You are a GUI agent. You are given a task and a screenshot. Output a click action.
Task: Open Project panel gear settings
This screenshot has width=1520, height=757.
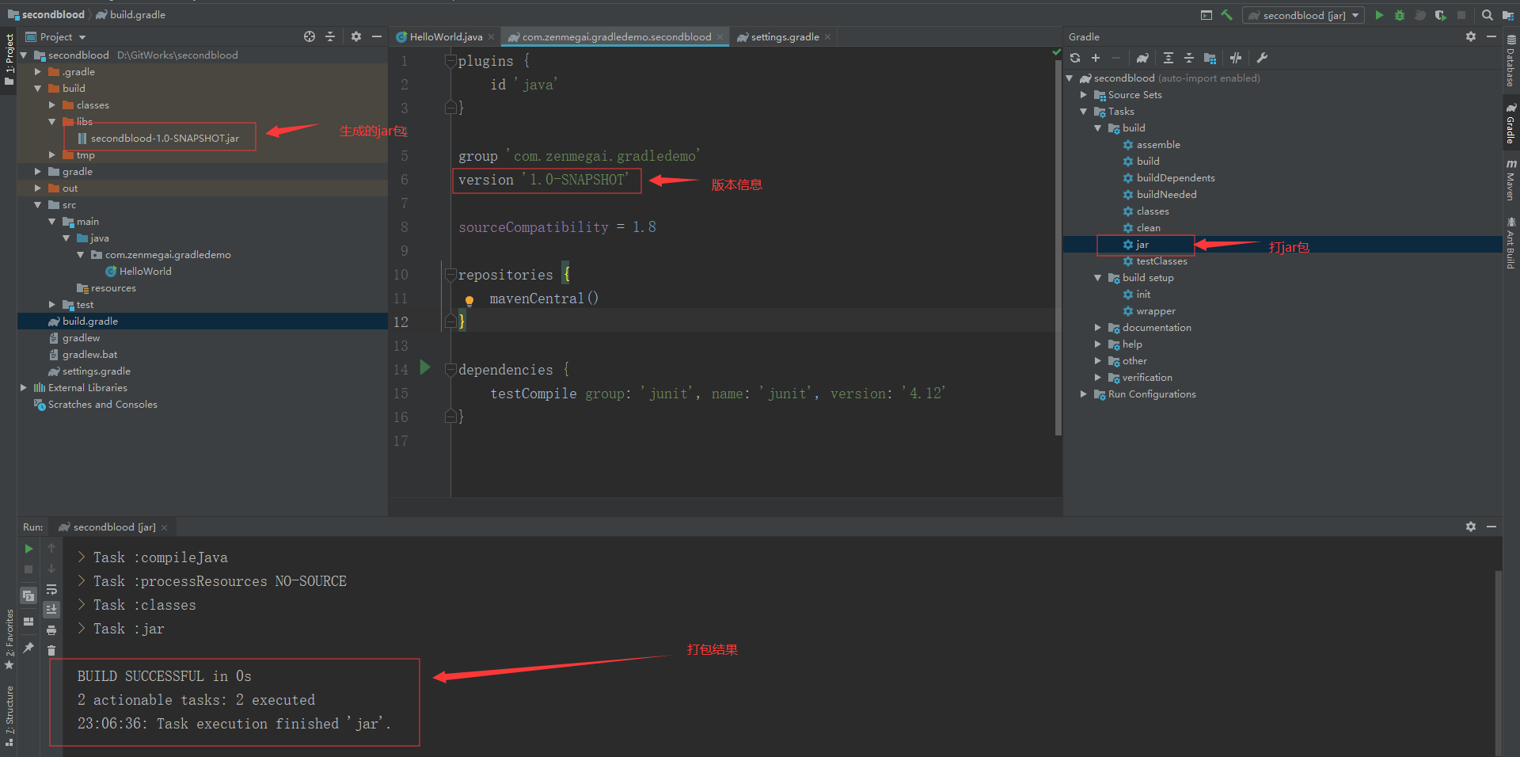[356, 36]
